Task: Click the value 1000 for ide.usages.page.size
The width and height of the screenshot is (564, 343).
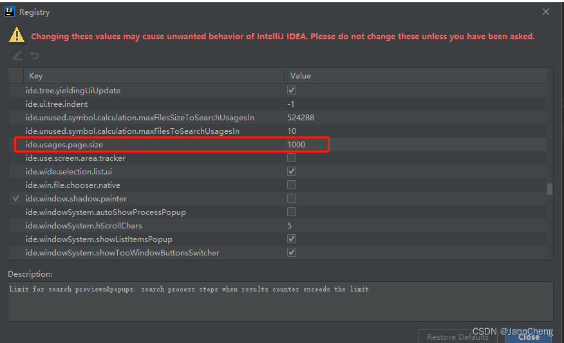Action: [x=296, y=145]
